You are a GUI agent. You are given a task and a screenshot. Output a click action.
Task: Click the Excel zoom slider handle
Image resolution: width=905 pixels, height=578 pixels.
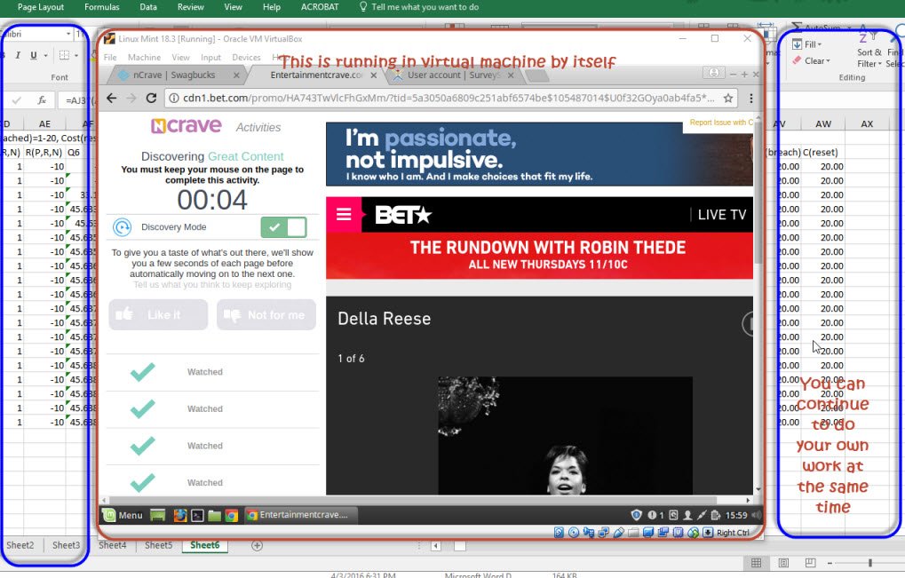[x=869, y=562]
